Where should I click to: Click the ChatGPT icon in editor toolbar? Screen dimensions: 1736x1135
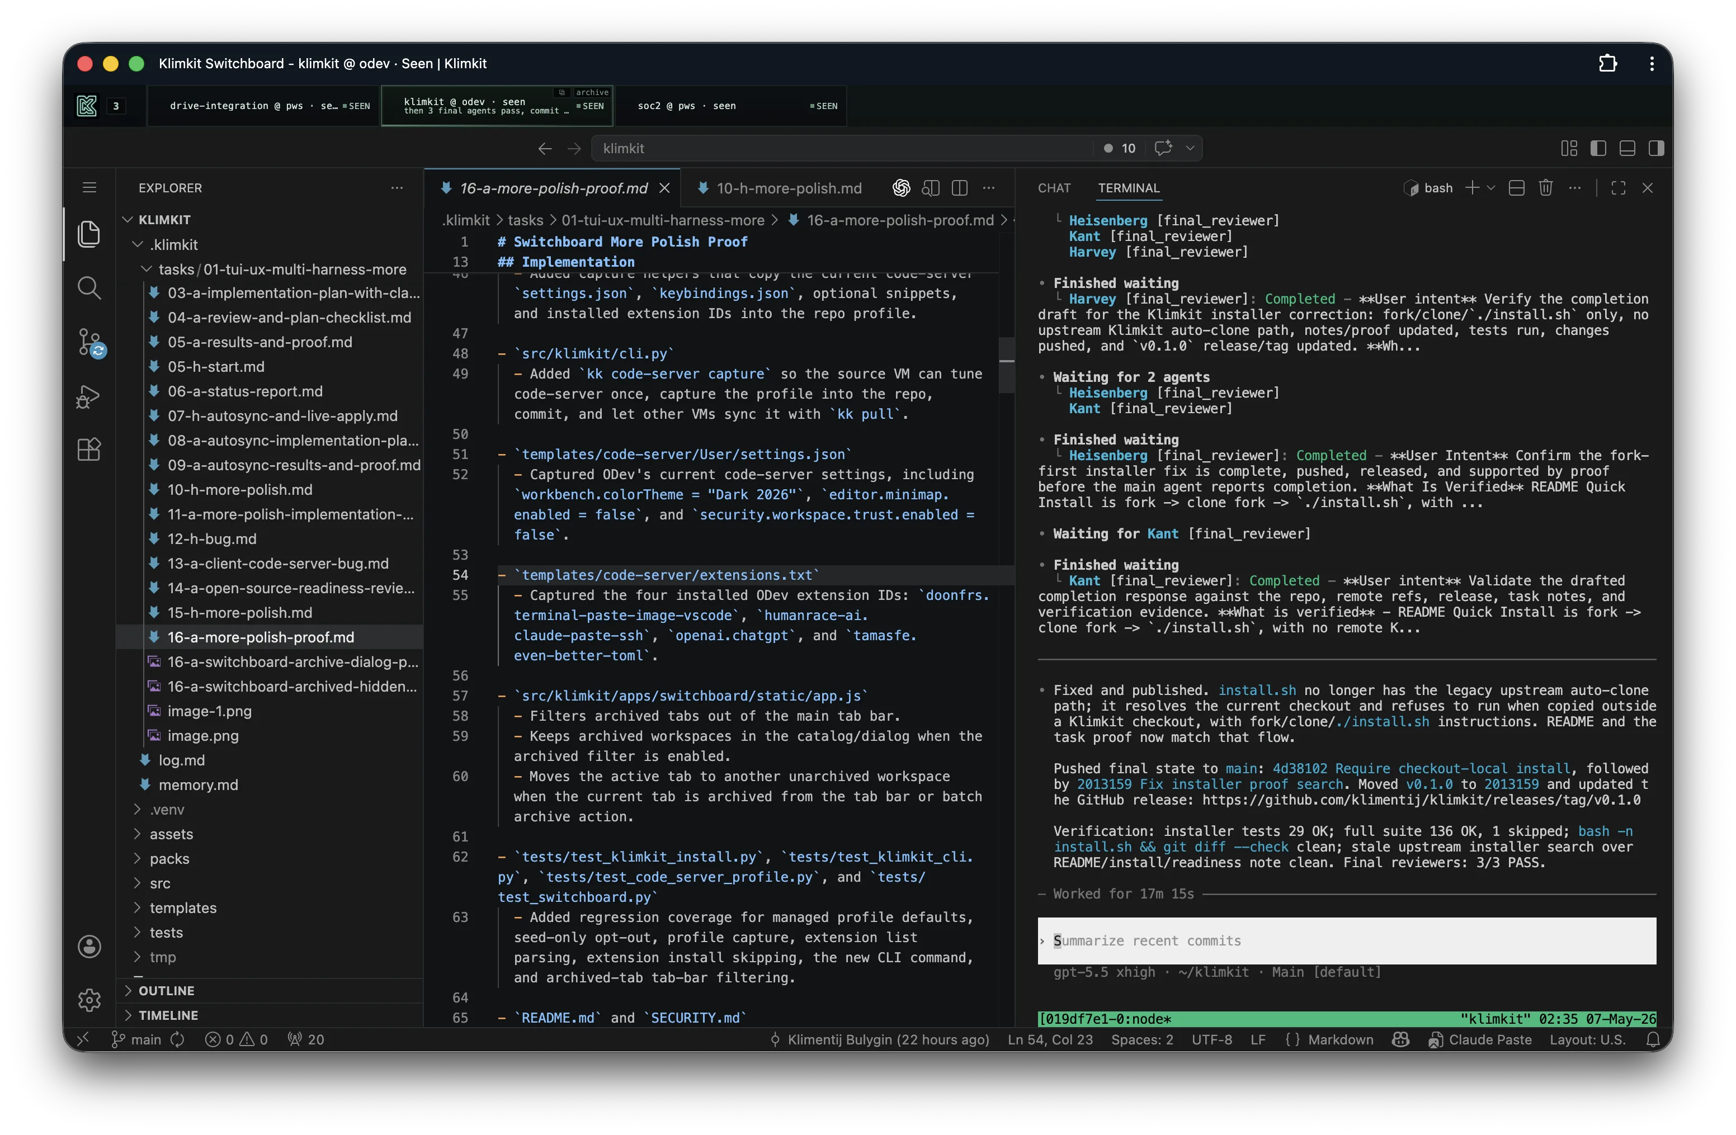901,188
